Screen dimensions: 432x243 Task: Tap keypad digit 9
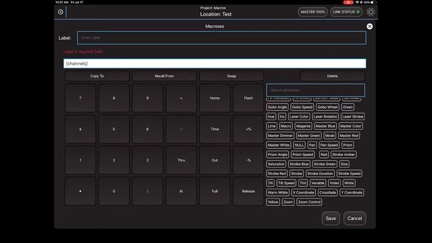tap(147, 98)
